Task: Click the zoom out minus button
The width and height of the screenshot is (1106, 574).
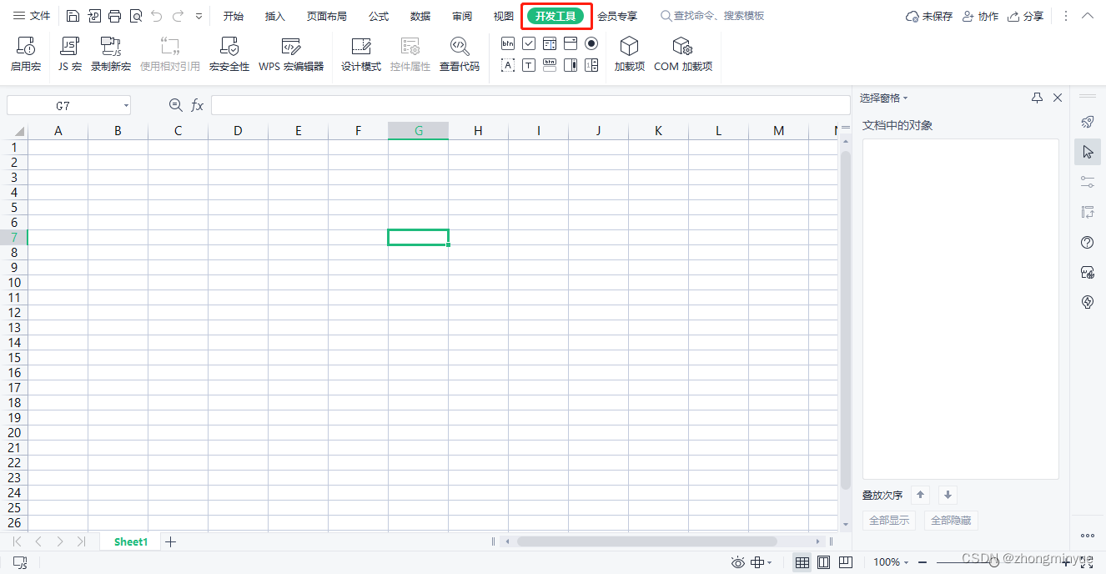Action: click(923, 562)
